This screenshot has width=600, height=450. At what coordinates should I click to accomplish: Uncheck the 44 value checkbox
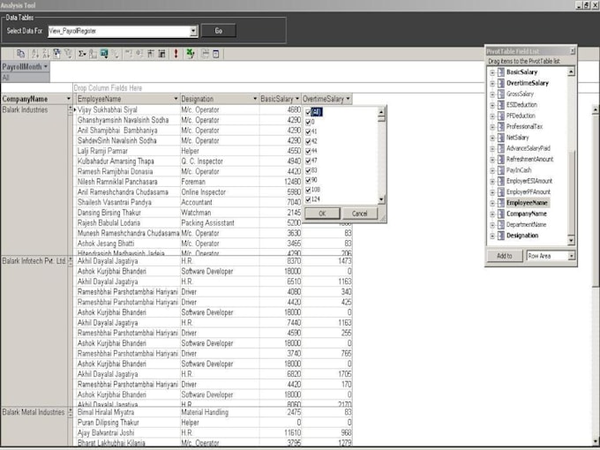tap(309, 151)
